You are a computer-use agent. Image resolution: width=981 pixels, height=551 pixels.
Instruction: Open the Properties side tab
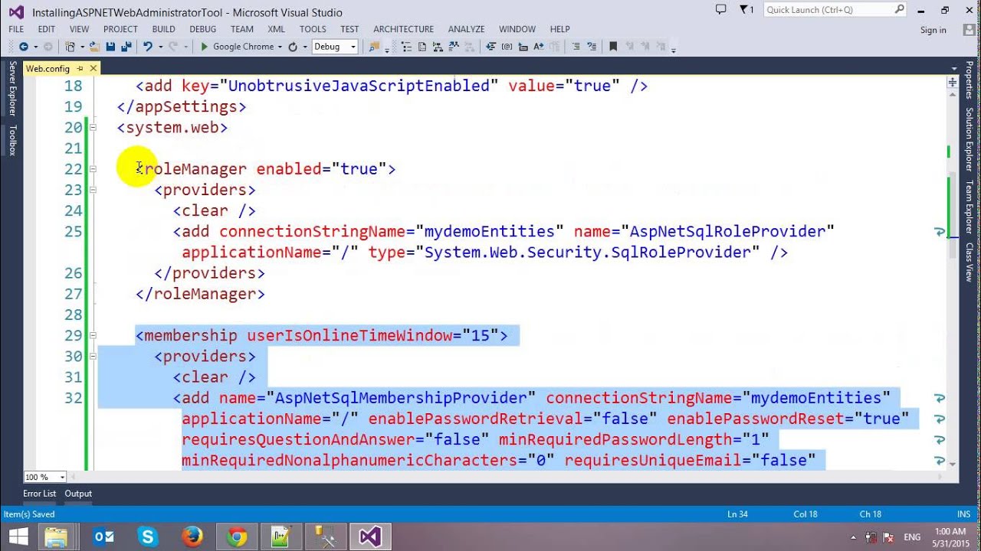coord(969,80)
